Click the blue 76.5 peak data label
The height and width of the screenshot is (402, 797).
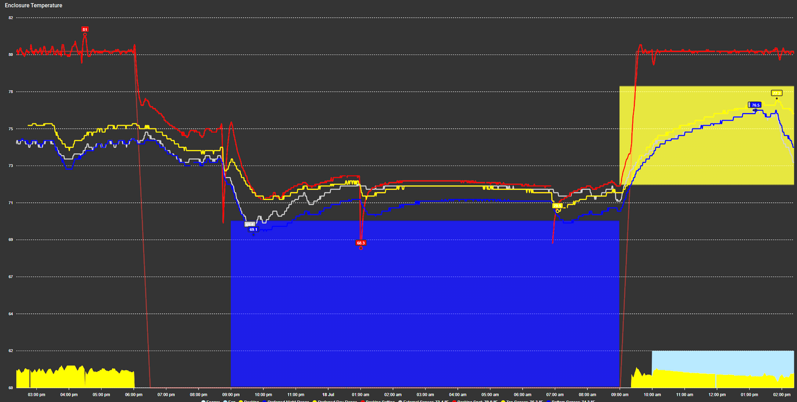755,105
